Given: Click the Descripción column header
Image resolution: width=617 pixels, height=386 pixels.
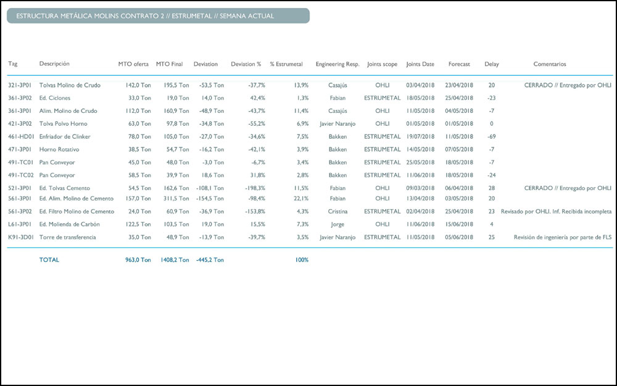Looking at the screenshot, I should pyautogui.click(x=54, y=64).
